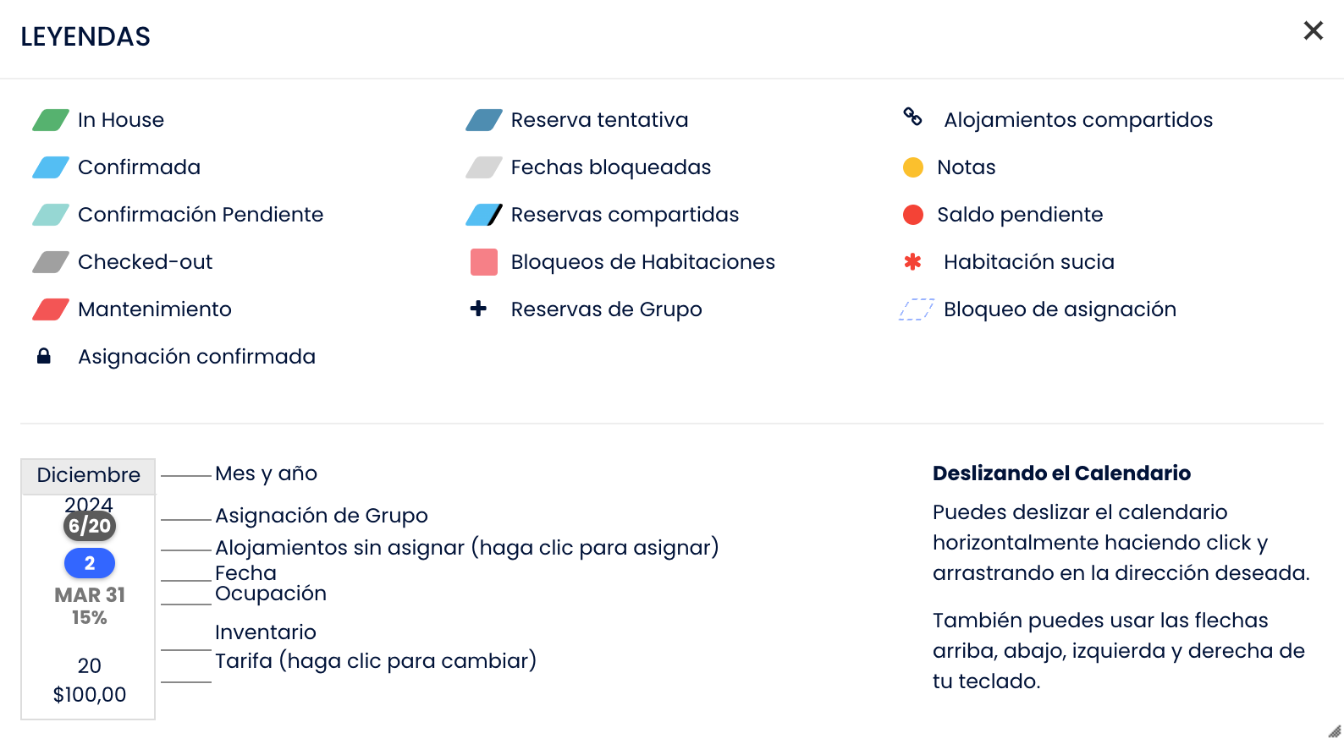Click the red Mantenimiento color swatch
This screenshot has width=1344, height=744.
[51, 309]
